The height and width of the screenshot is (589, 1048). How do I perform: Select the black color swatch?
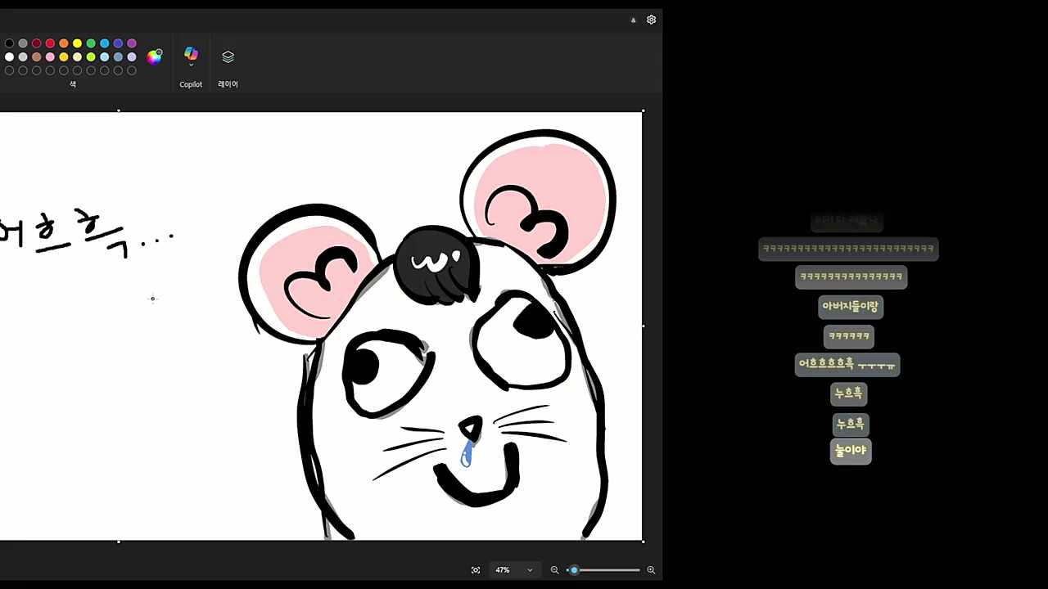tap(9, 43)
